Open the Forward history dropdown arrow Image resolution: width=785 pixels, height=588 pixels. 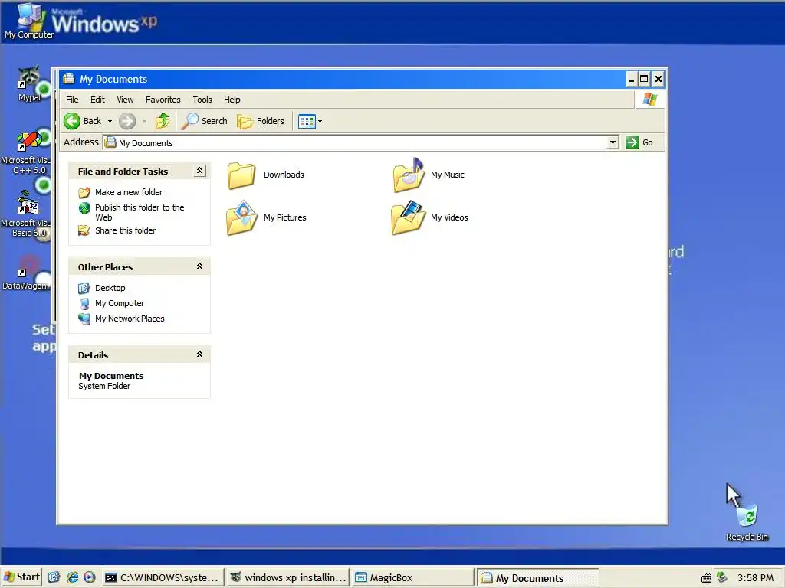point(144,121)
